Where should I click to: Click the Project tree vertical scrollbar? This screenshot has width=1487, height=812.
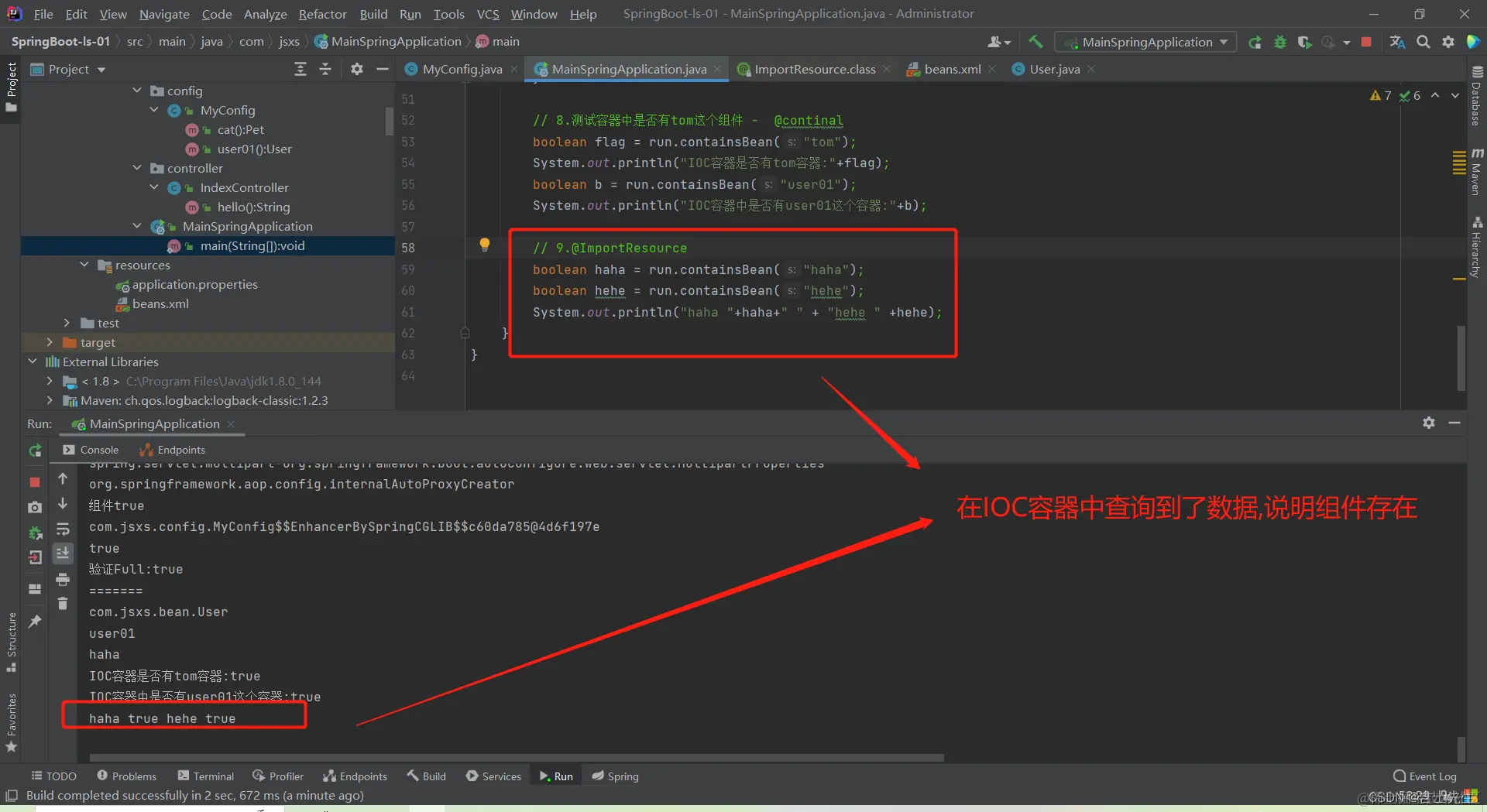pyautogui.click(x=390, y=122)
